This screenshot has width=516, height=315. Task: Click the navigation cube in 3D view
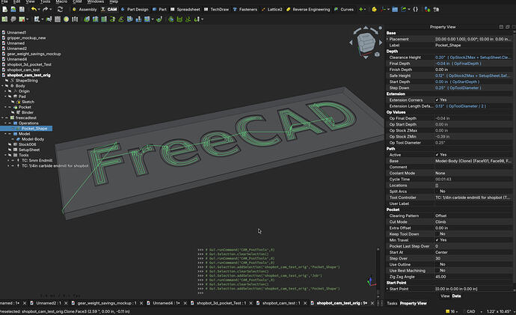point(366,43)
